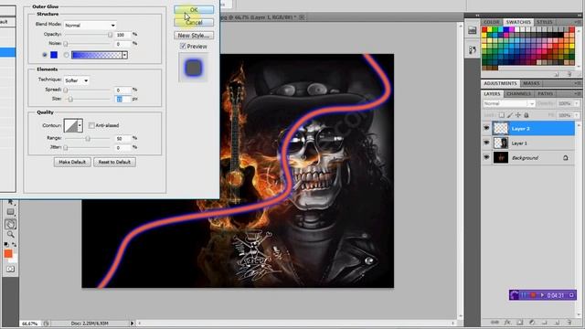This screenshot has width=585, height=329.
Task: Click the Opacity slider handle
Action: [110, 35]
